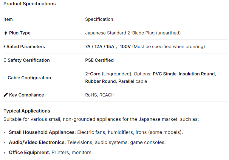Click the Plug Type row label
229x160 pixels.
20,33
